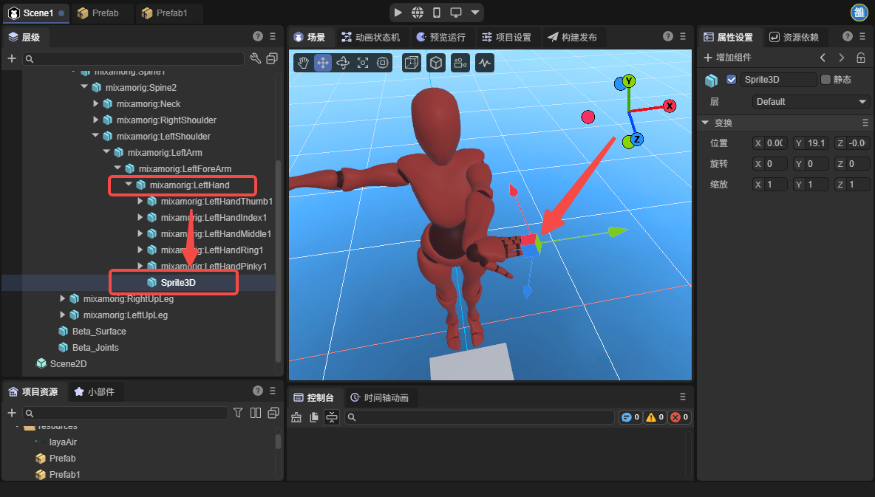Click the red X axis gizmo handle

(x=670, y=106)
